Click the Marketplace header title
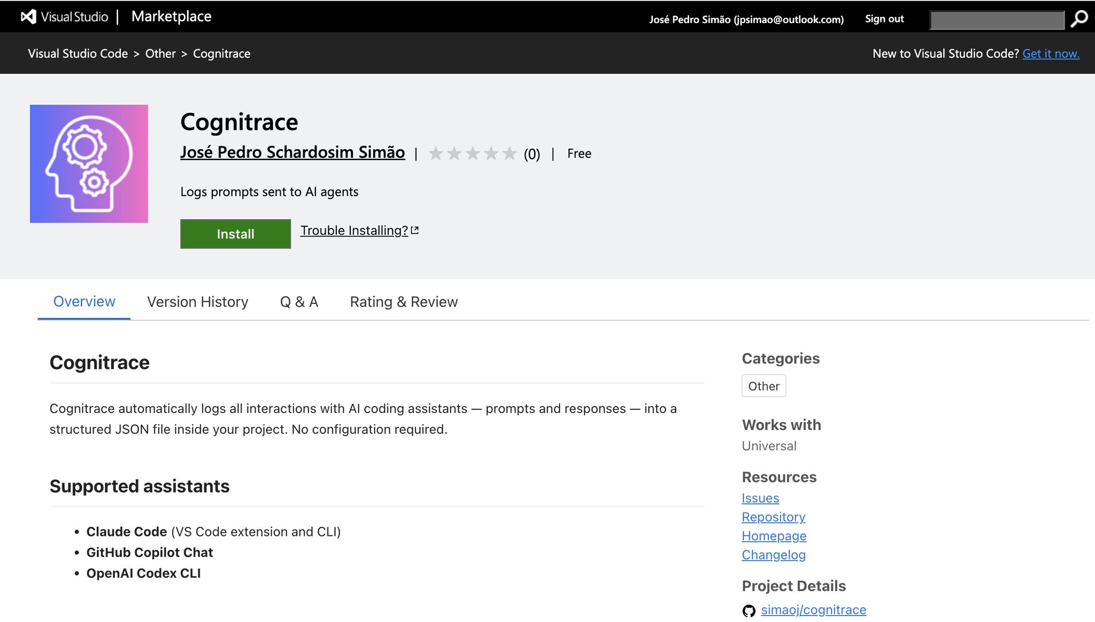Viewport: 1095px width, 622px height. pos(172,17)
